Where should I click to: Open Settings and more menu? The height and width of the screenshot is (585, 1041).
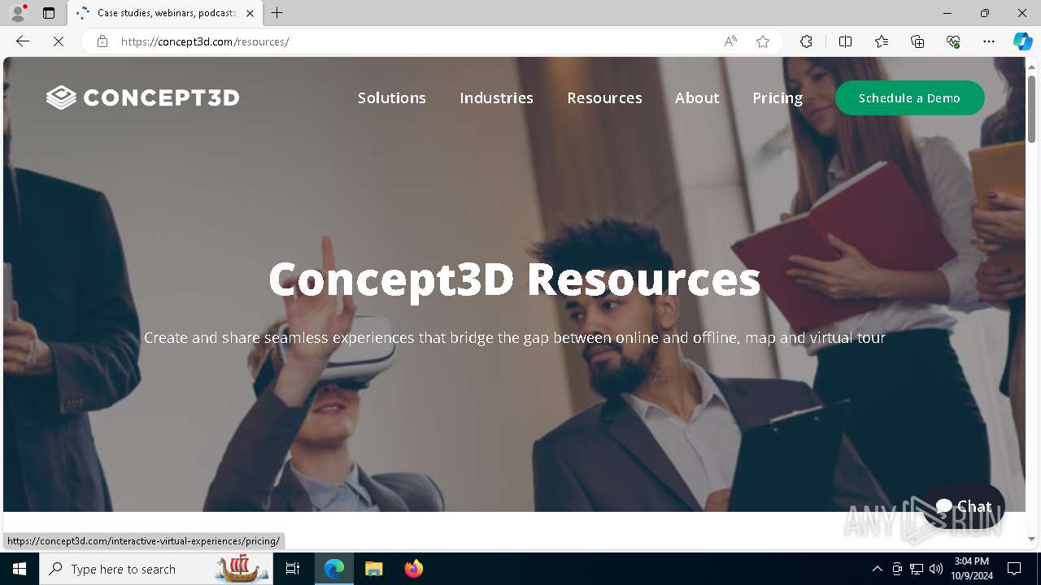pos(989,41)
